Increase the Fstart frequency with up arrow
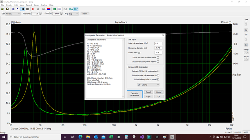The width and height of the screenshot is (250, 140). (41, 13)
